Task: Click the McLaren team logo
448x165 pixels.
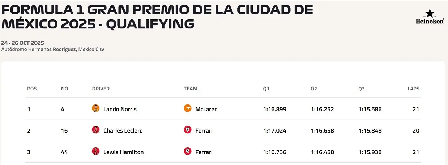Action: (188, 108)
